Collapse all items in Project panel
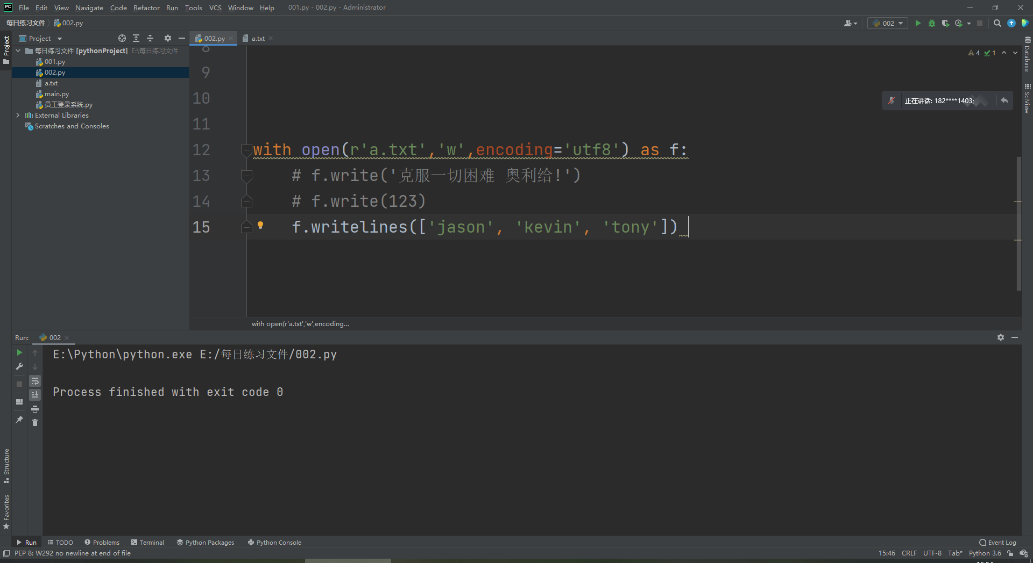Image resolution: width=1033 pixels, height=563 pixels. (150, 38)
